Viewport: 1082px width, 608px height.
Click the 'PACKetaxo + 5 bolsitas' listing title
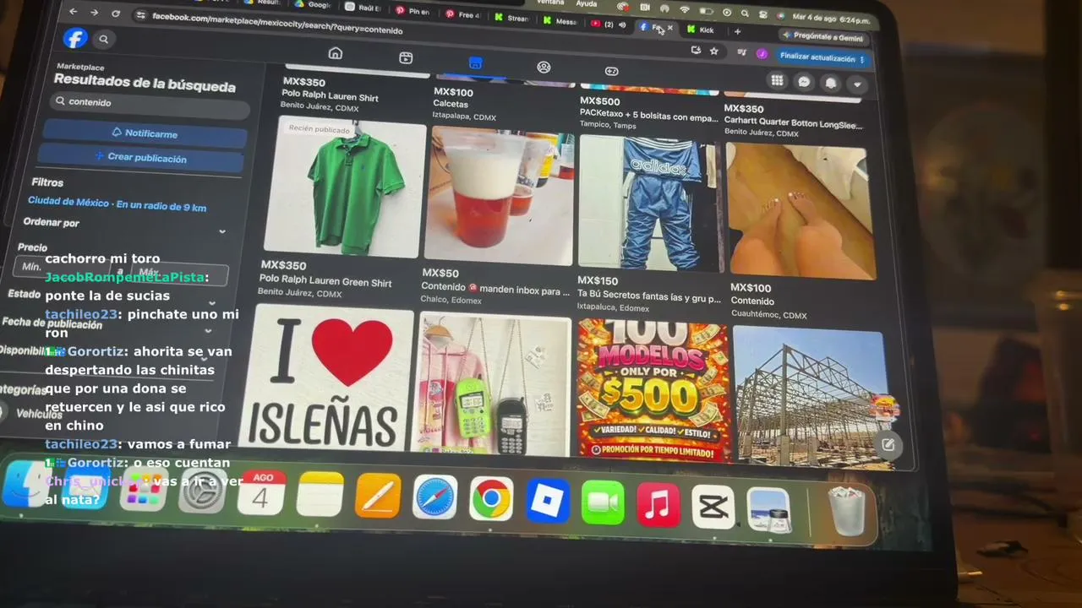pos(649,117)
